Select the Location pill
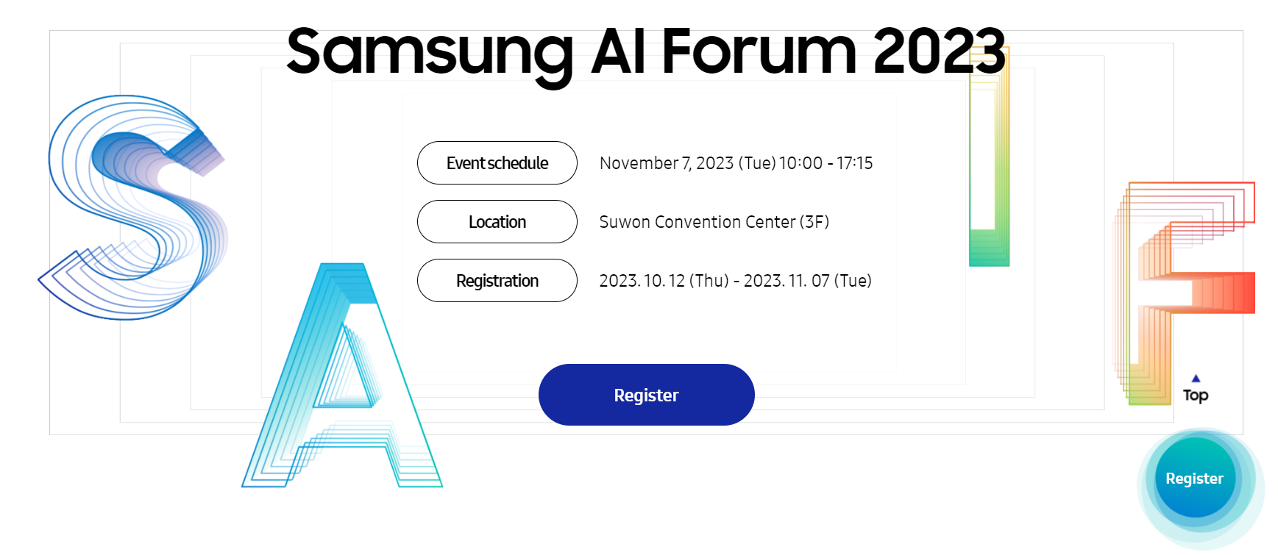The width and height of the screenshot is (1278, 555). point(497,221)
